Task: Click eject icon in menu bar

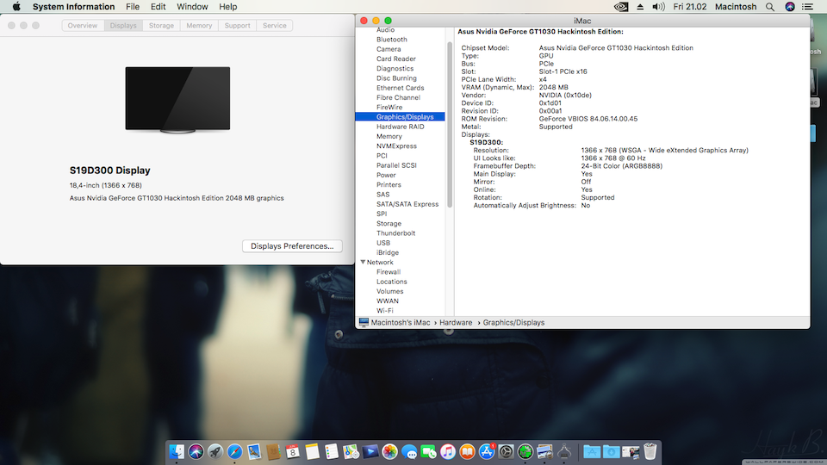Action: click(640, 7)
